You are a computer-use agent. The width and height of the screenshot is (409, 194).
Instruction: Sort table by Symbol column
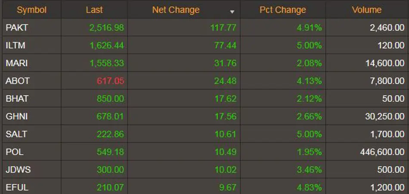[x=31, y=9]
